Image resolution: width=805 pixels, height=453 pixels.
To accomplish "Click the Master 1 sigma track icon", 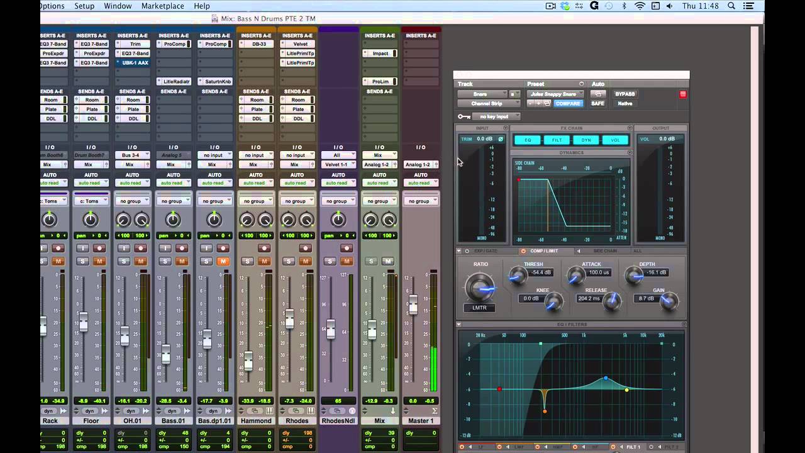I will point(434,411).
